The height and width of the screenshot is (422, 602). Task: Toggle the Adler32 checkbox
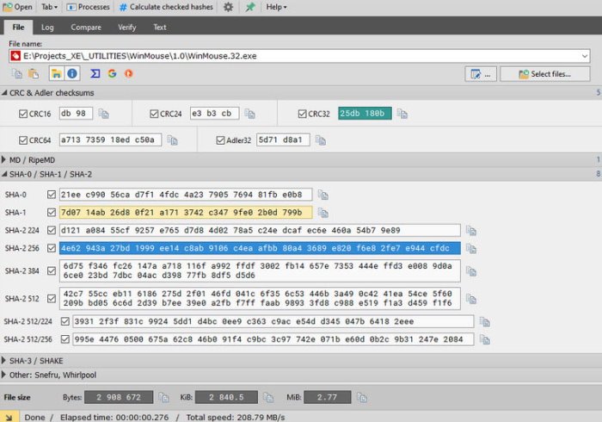pyautogui.click(x=220, y=140)
